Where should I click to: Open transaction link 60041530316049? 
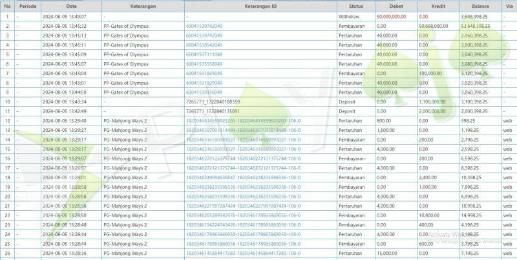[204, 92]
